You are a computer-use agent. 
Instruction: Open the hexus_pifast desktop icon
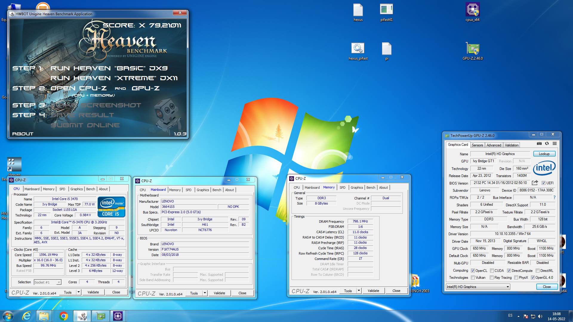(358, 51)
